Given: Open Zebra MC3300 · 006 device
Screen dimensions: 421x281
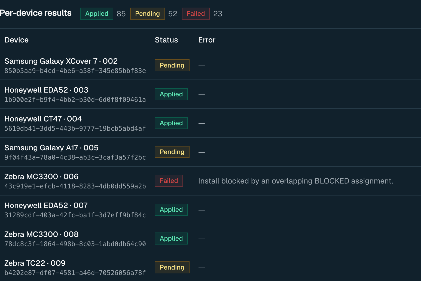Looking at the screenshot, I should pos(41,176).
